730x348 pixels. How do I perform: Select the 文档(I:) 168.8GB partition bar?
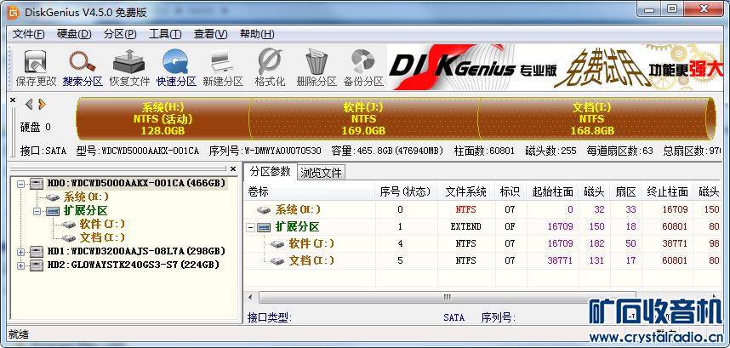pyautogui.click(x=592, y=119)
